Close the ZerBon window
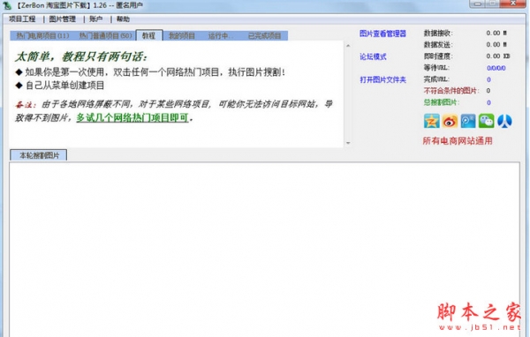The image size is (530, 337). coord(512,4)
